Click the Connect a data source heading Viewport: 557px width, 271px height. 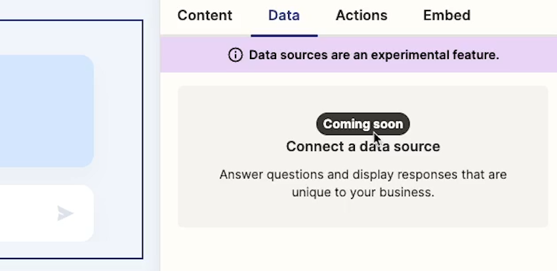pyautogui.click(x=363, y=146)
